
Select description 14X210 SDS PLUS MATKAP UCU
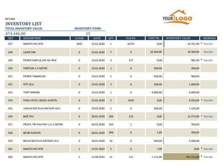point(42,108)
